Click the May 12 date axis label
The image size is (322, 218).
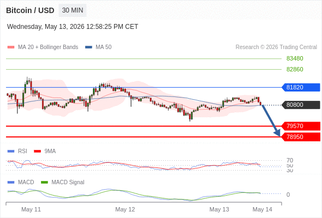click(x=125, y=209)
